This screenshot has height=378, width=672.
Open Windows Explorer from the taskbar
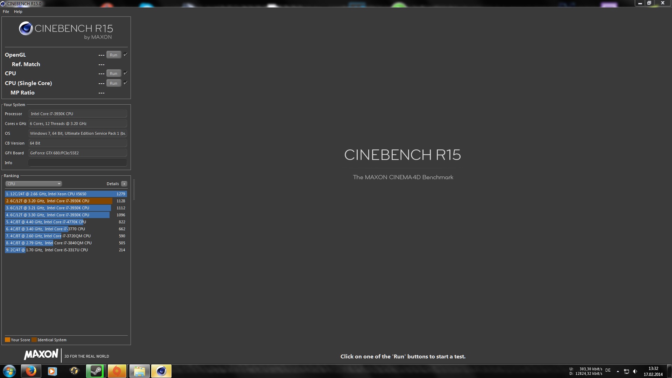point(139,371)
